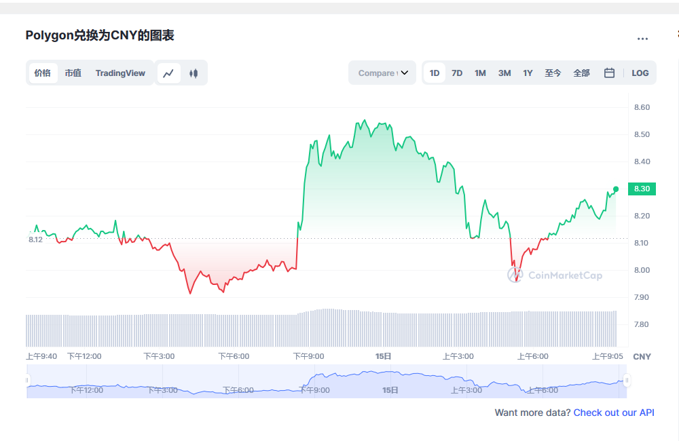Select the 1M time range
Image resolution: width=679 pixels, height=441 pixels.
point(480,73)
